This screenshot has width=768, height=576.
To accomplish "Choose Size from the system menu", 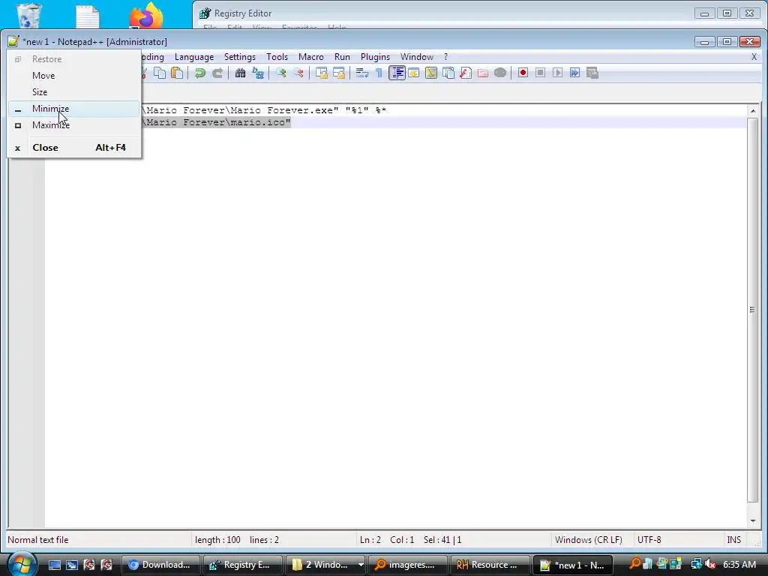I will click(x=73, y=92).
